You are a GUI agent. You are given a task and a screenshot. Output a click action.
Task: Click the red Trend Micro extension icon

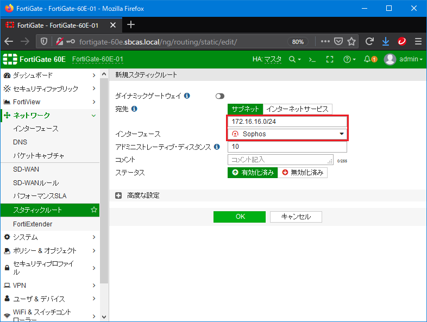click(402, 41)
